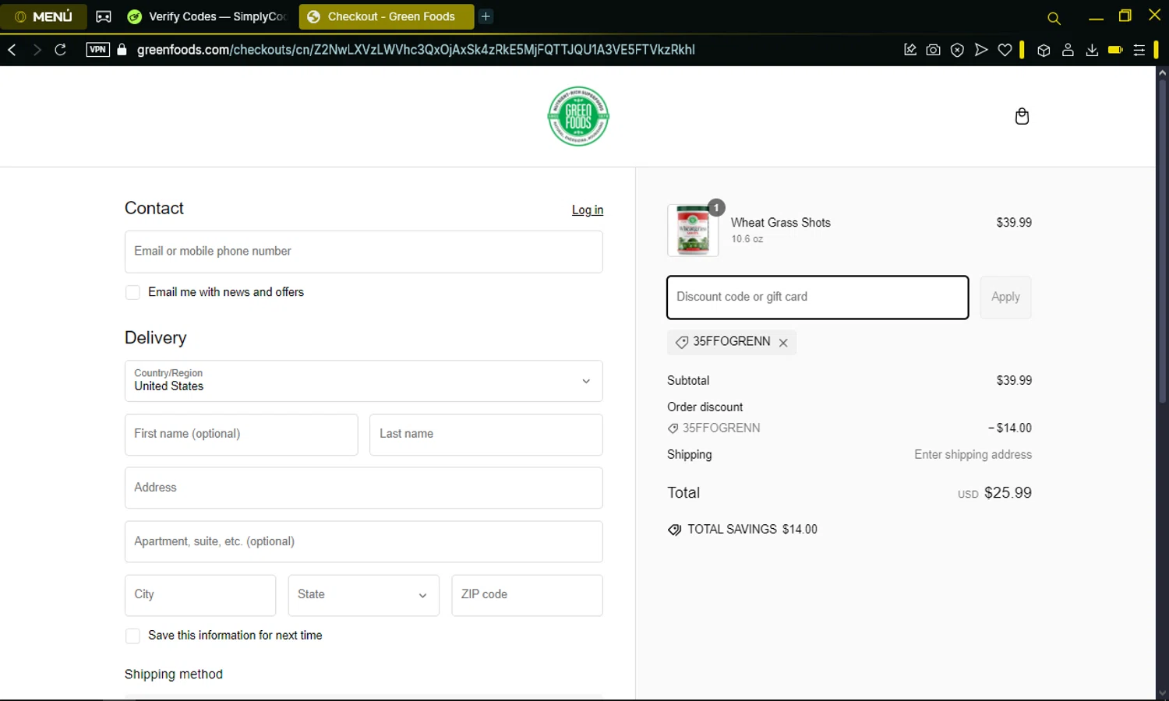Take a snapshot with the camera icon
Screen dimensions: 1169x701
pyautogui.click(x=933, y=50)
